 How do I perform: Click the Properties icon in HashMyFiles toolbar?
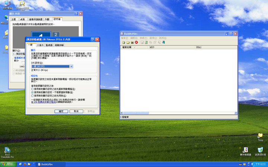[x=155, y=42]
